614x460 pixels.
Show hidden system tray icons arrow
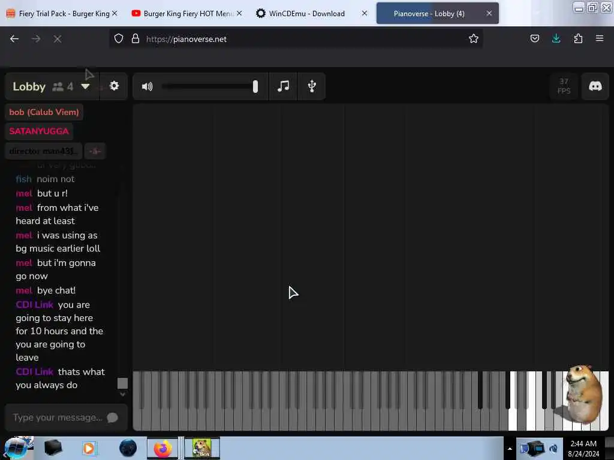tap(510, 448)
